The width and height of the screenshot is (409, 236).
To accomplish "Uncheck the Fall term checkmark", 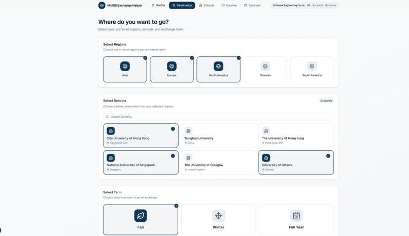I will (x=176, y=206).
